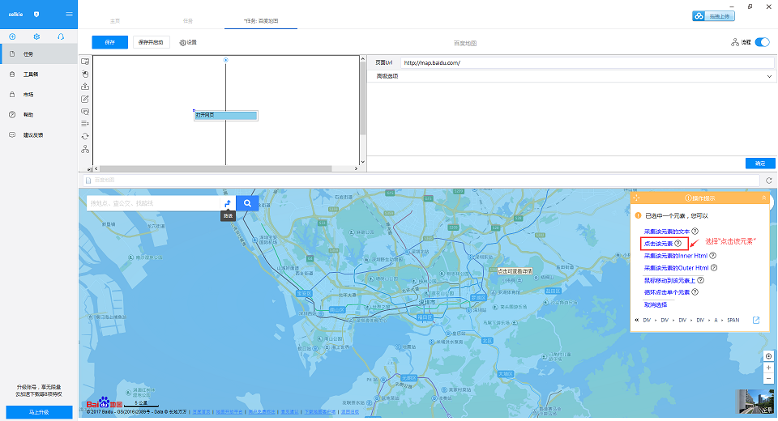The width and height of the screenshot is (778, 421).
Task: Click the blue 保存 button
Action: coord(109,42)
